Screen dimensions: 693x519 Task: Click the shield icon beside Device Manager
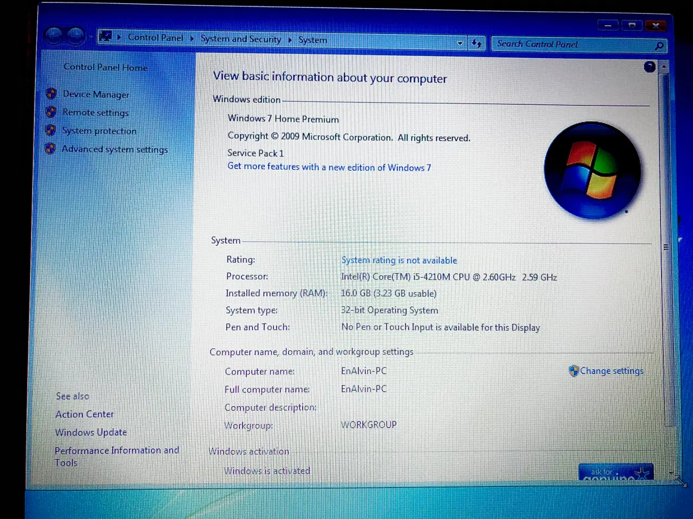[51, 94]
